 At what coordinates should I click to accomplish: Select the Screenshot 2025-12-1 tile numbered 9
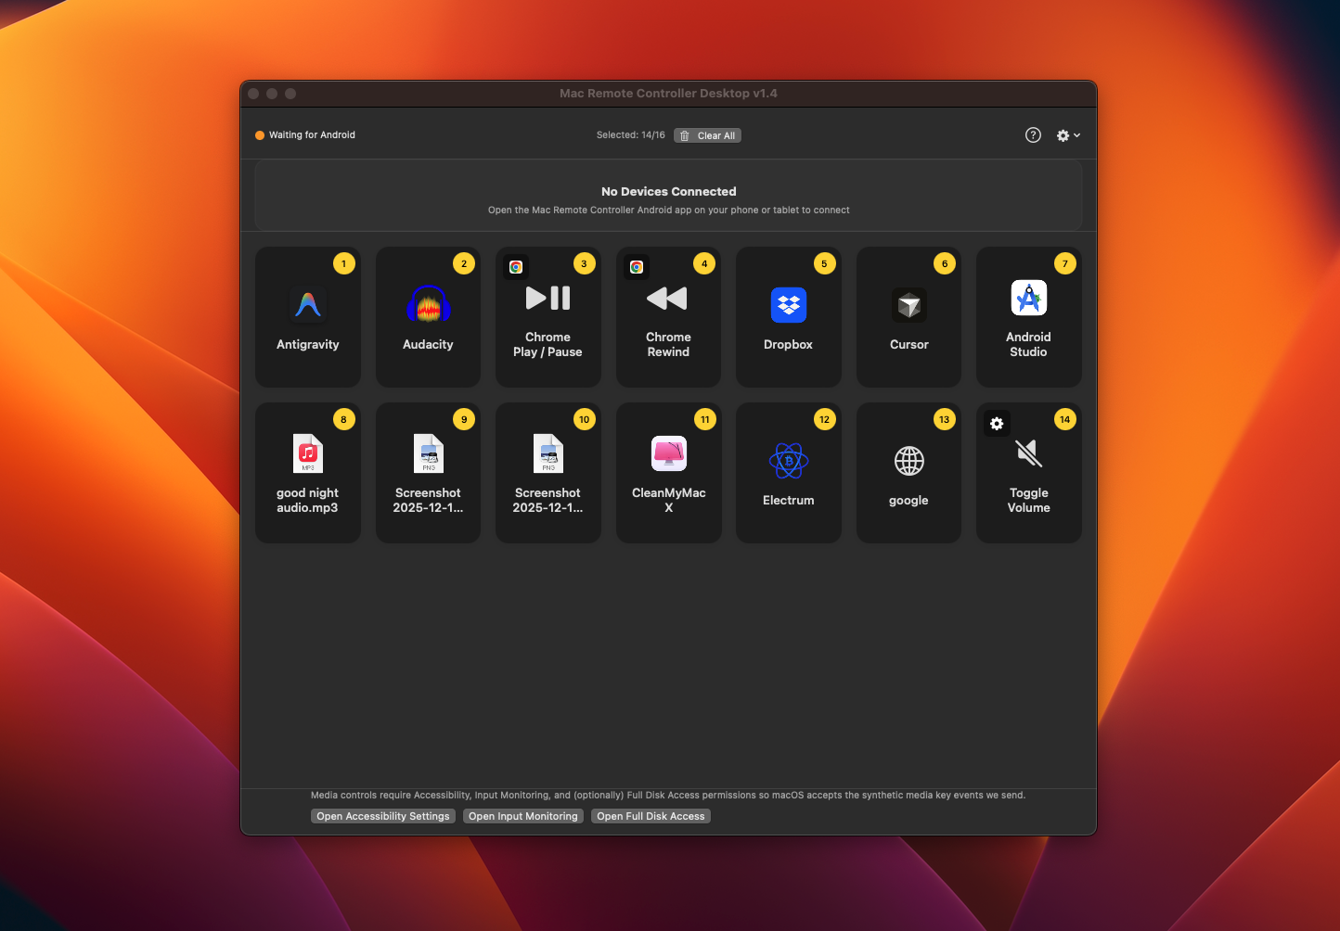click(x=428, y=472)
